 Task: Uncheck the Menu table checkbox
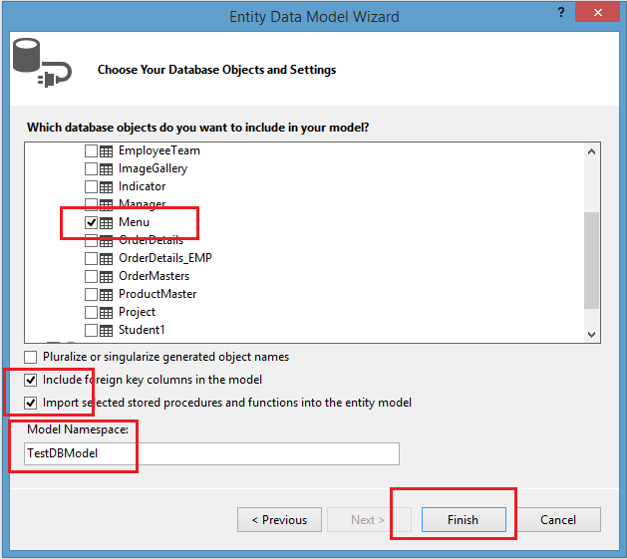[x=92, y=222]
